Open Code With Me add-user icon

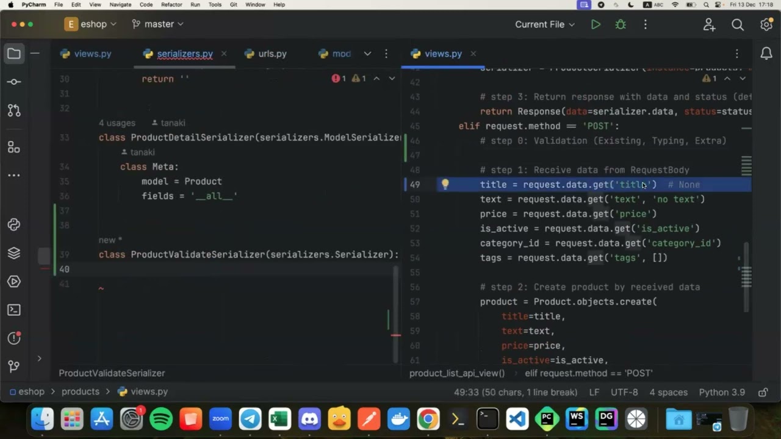(x=709, y=24)
